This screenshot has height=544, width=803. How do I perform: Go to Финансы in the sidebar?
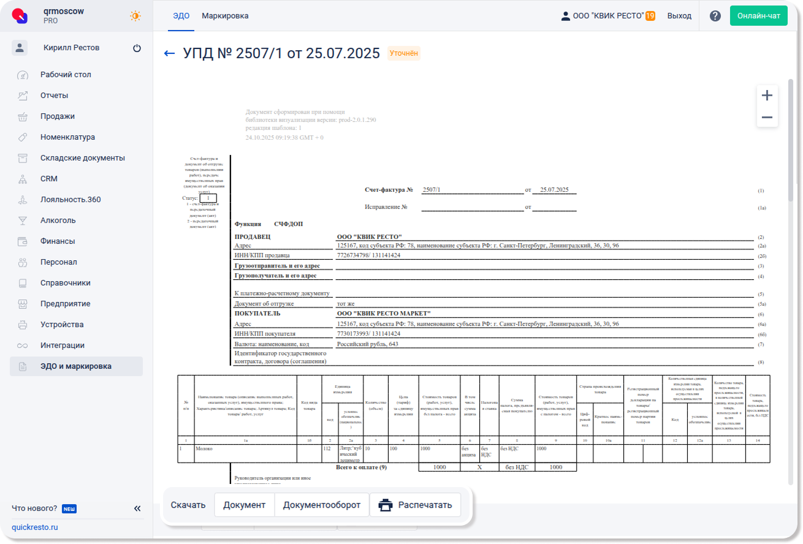(57, 241)
